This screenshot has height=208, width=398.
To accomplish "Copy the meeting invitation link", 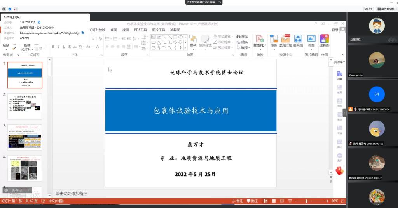I will click(83, 33).
